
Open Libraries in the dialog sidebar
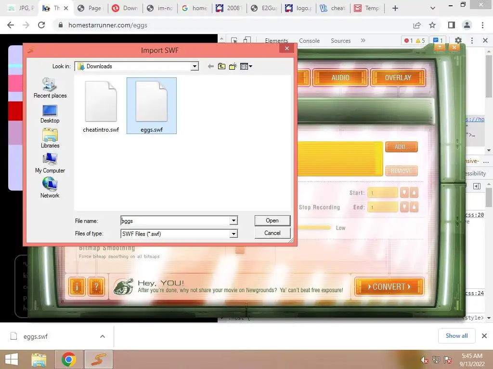click(x=50, y=138)
